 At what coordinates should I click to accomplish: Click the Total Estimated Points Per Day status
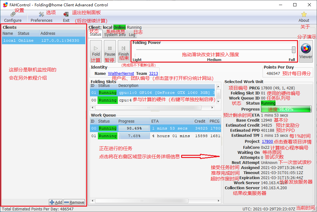[38, 209]
